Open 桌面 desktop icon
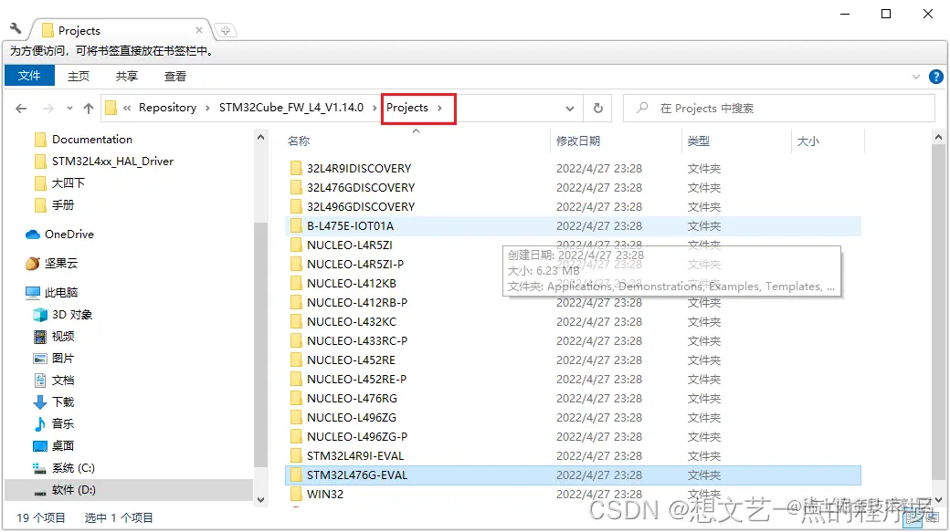950x532 pixels. tap(40, 446)
